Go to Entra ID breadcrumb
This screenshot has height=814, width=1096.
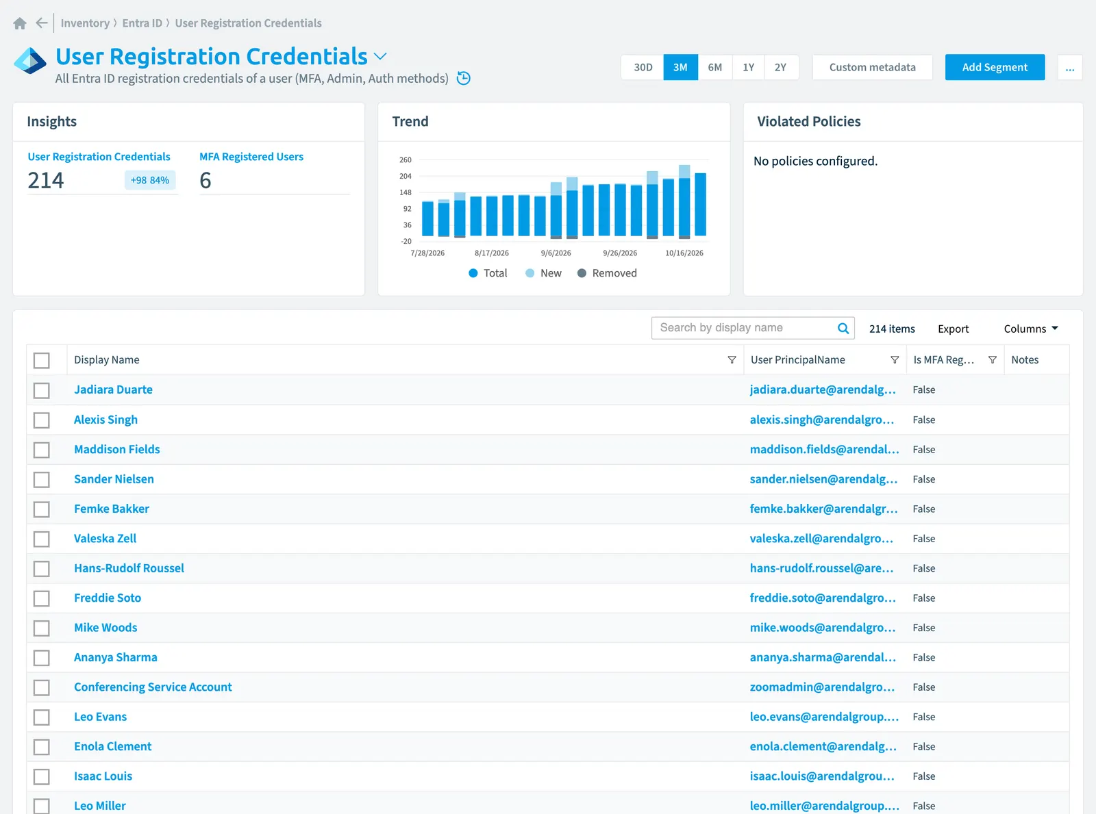pyautogui.click(x=142, y=23)
